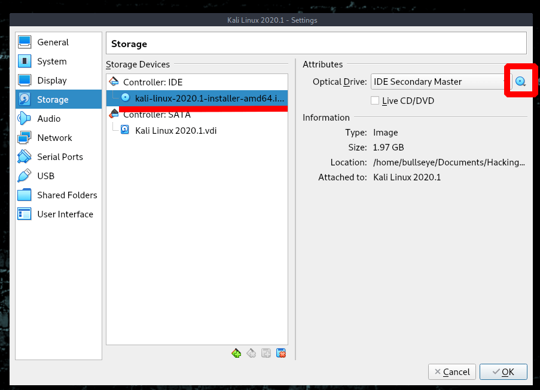Image resolution: width=540 pixels, height=390 pixels.
Task: Click the choose optical disk file icon
Action: (520, 81)
